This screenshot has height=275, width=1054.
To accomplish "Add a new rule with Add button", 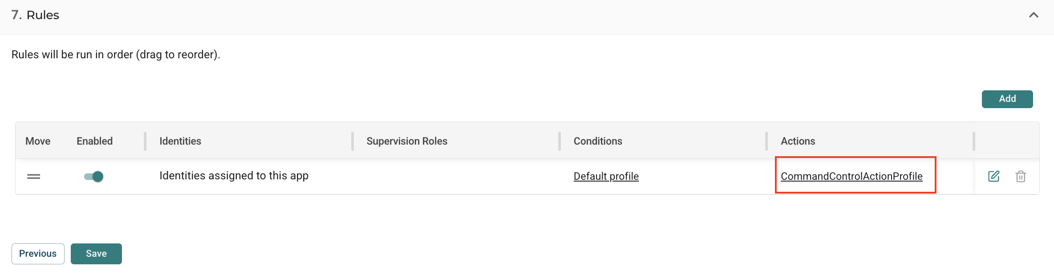I will click(1007, 99).
